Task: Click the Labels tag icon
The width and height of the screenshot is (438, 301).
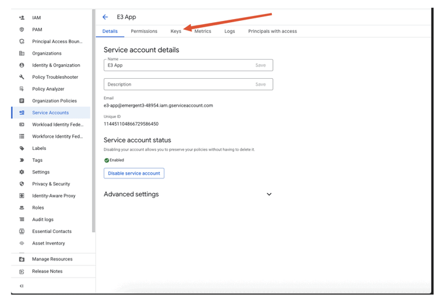Action: click(22, 148)
